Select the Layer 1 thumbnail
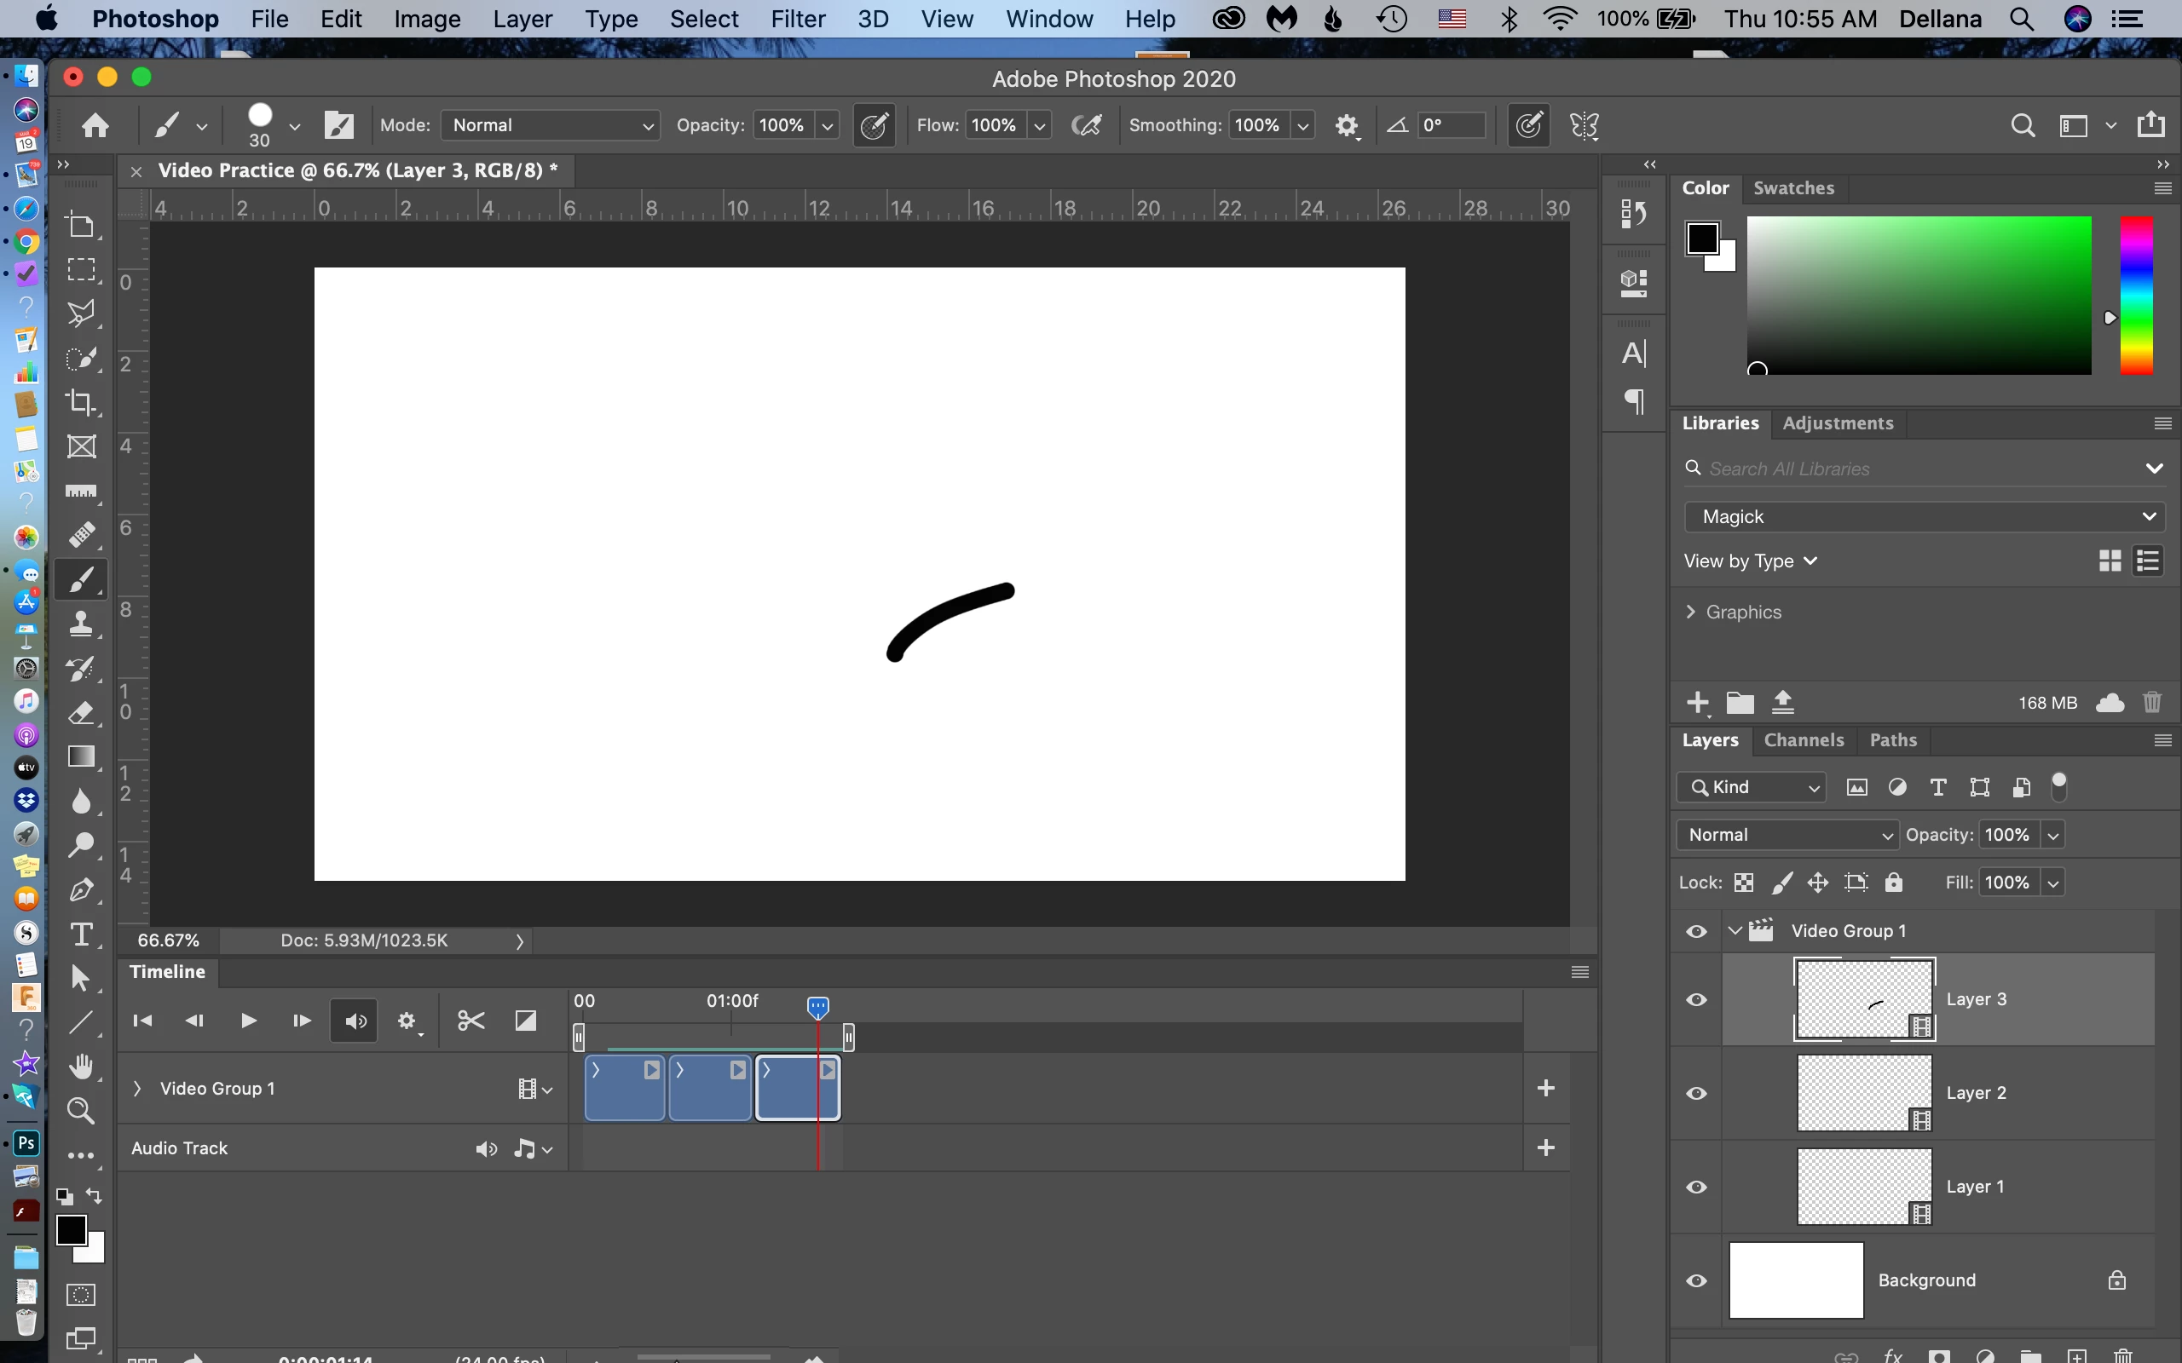Viewport: 2182px width, 1363px height. tap(1864, 1187)
